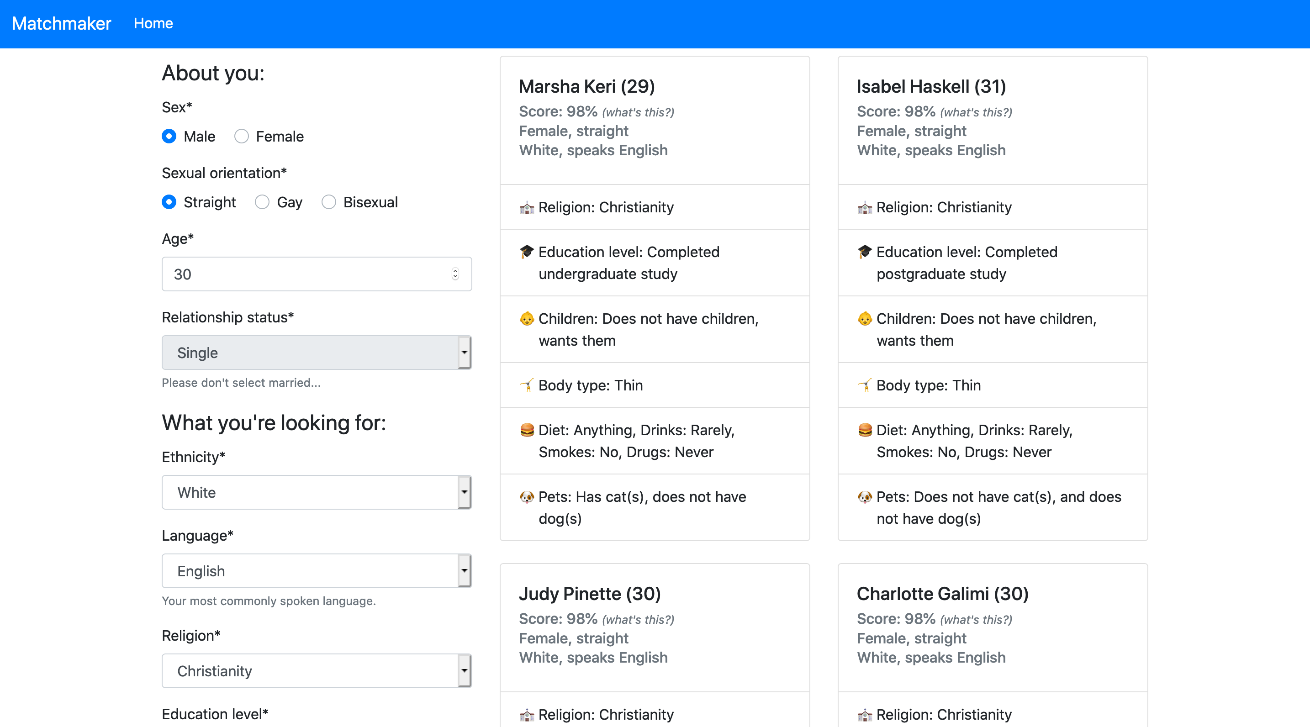Expand the Ethnicity dropdown showing White
This screenshot has width=1310, height=727.
tap(317, 492)
